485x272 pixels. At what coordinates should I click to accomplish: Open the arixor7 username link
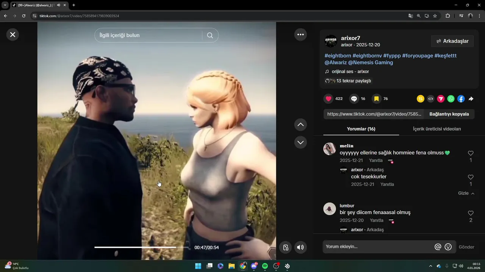pos(350,38)
